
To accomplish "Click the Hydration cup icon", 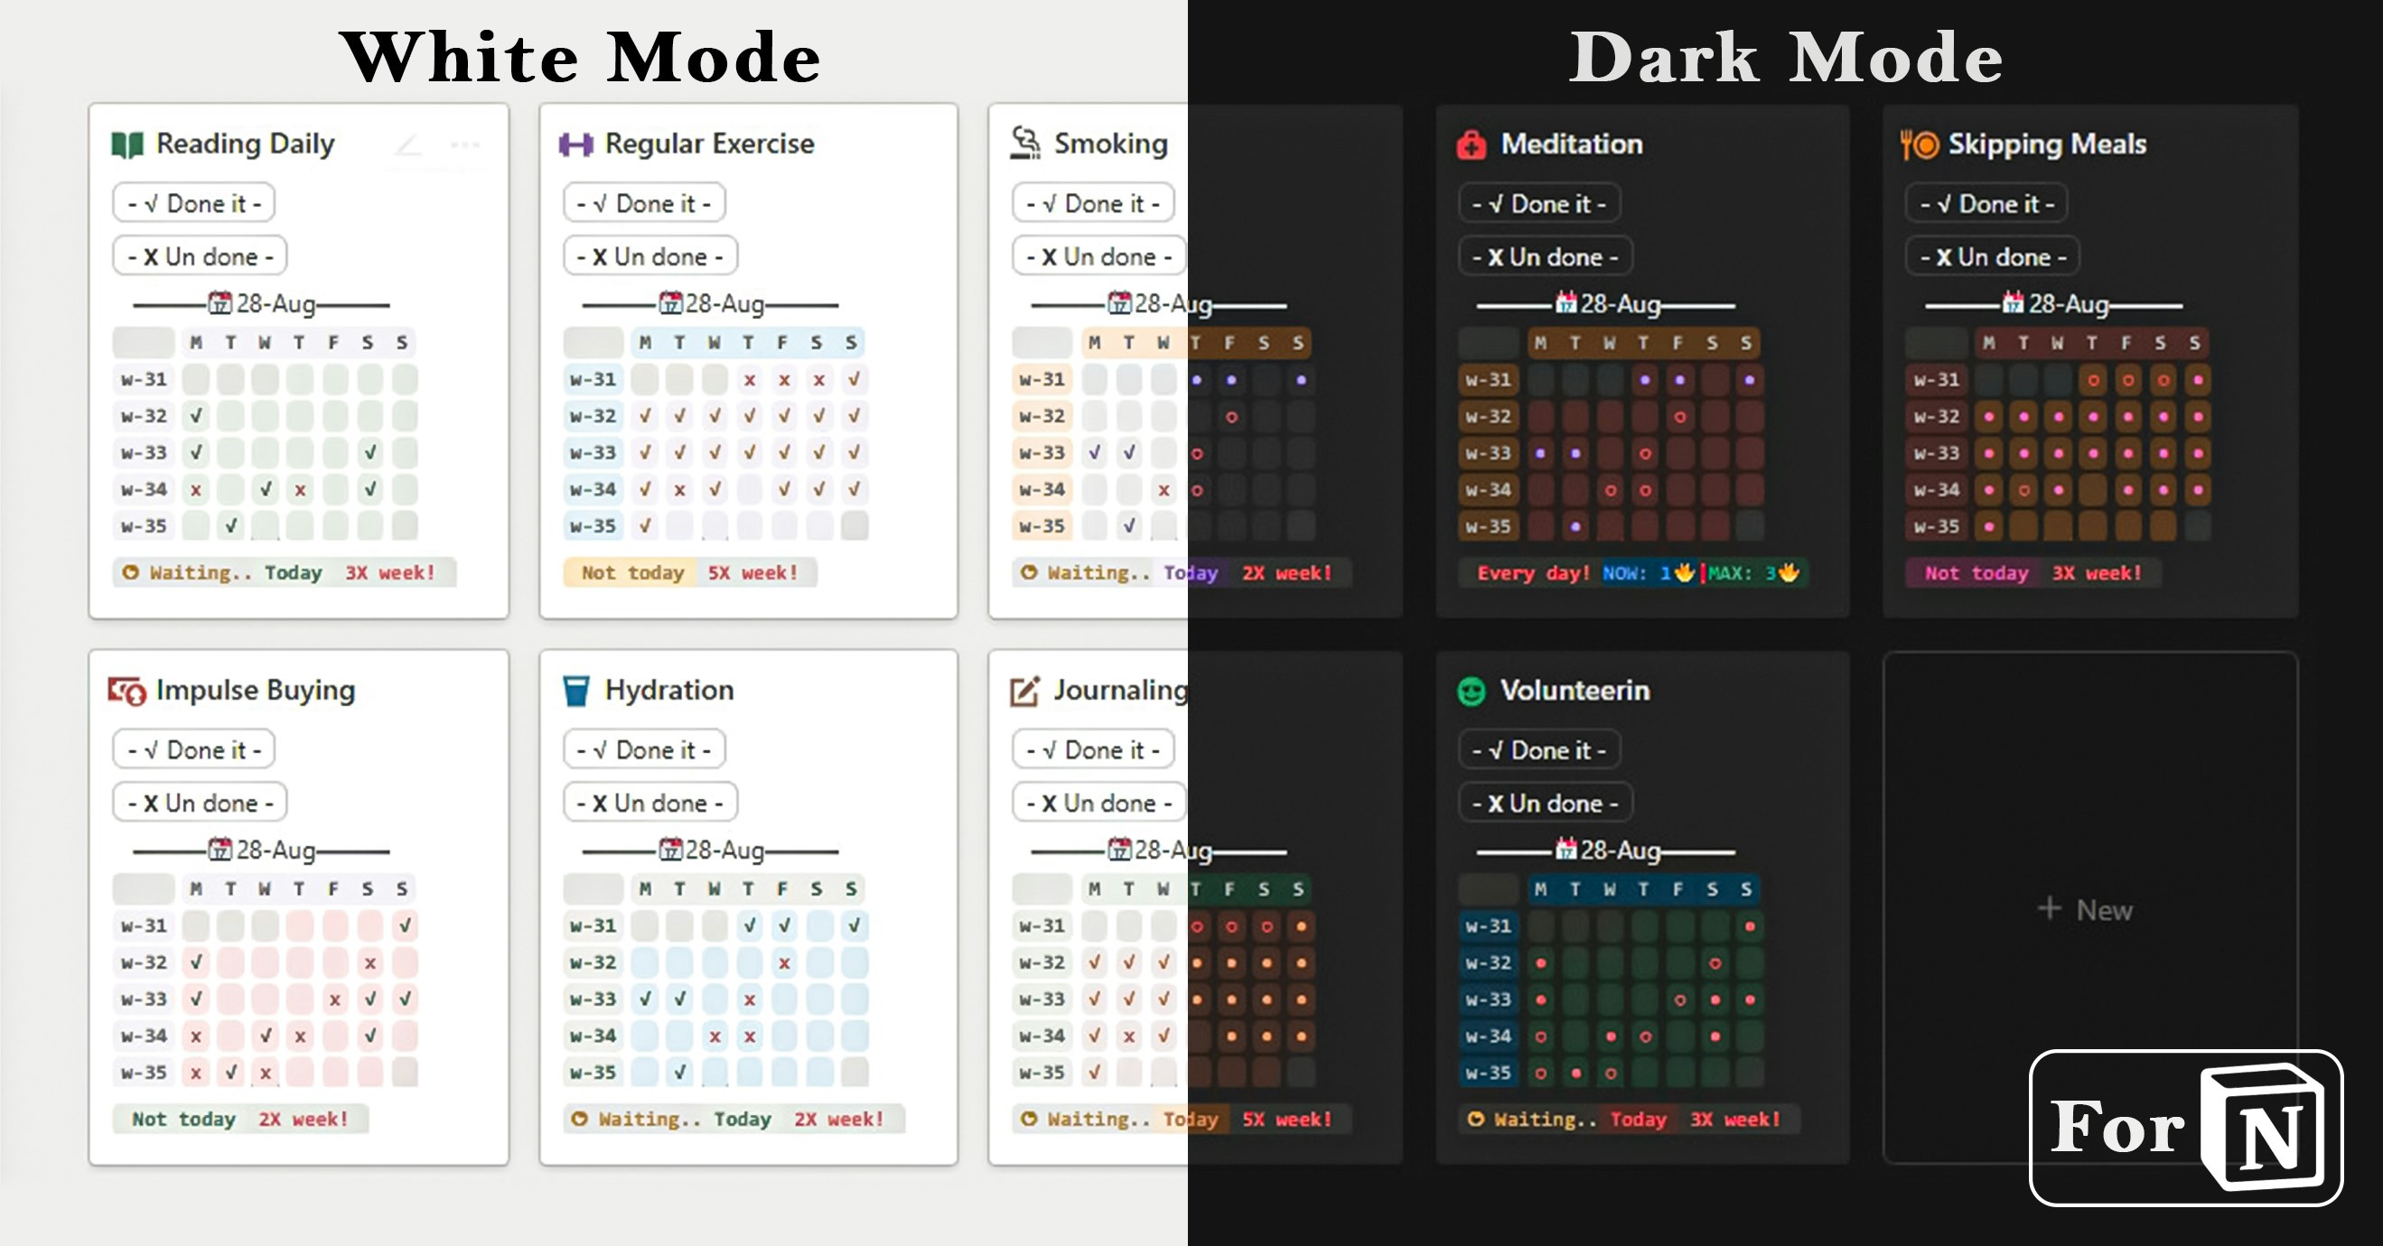I will 575,691.
